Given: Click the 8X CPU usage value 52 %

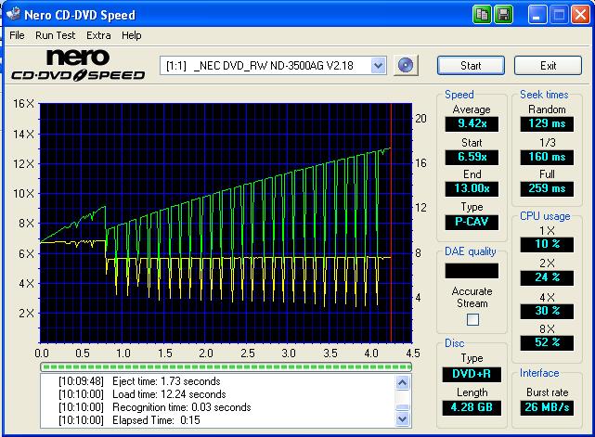Looking at the screenshot, I should pos(547,343).
